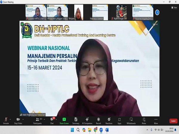Image resolution: width=179 pixels, height=134 pixels.
Task: Show next participants with blue arrow
Action: coord(157,12)
